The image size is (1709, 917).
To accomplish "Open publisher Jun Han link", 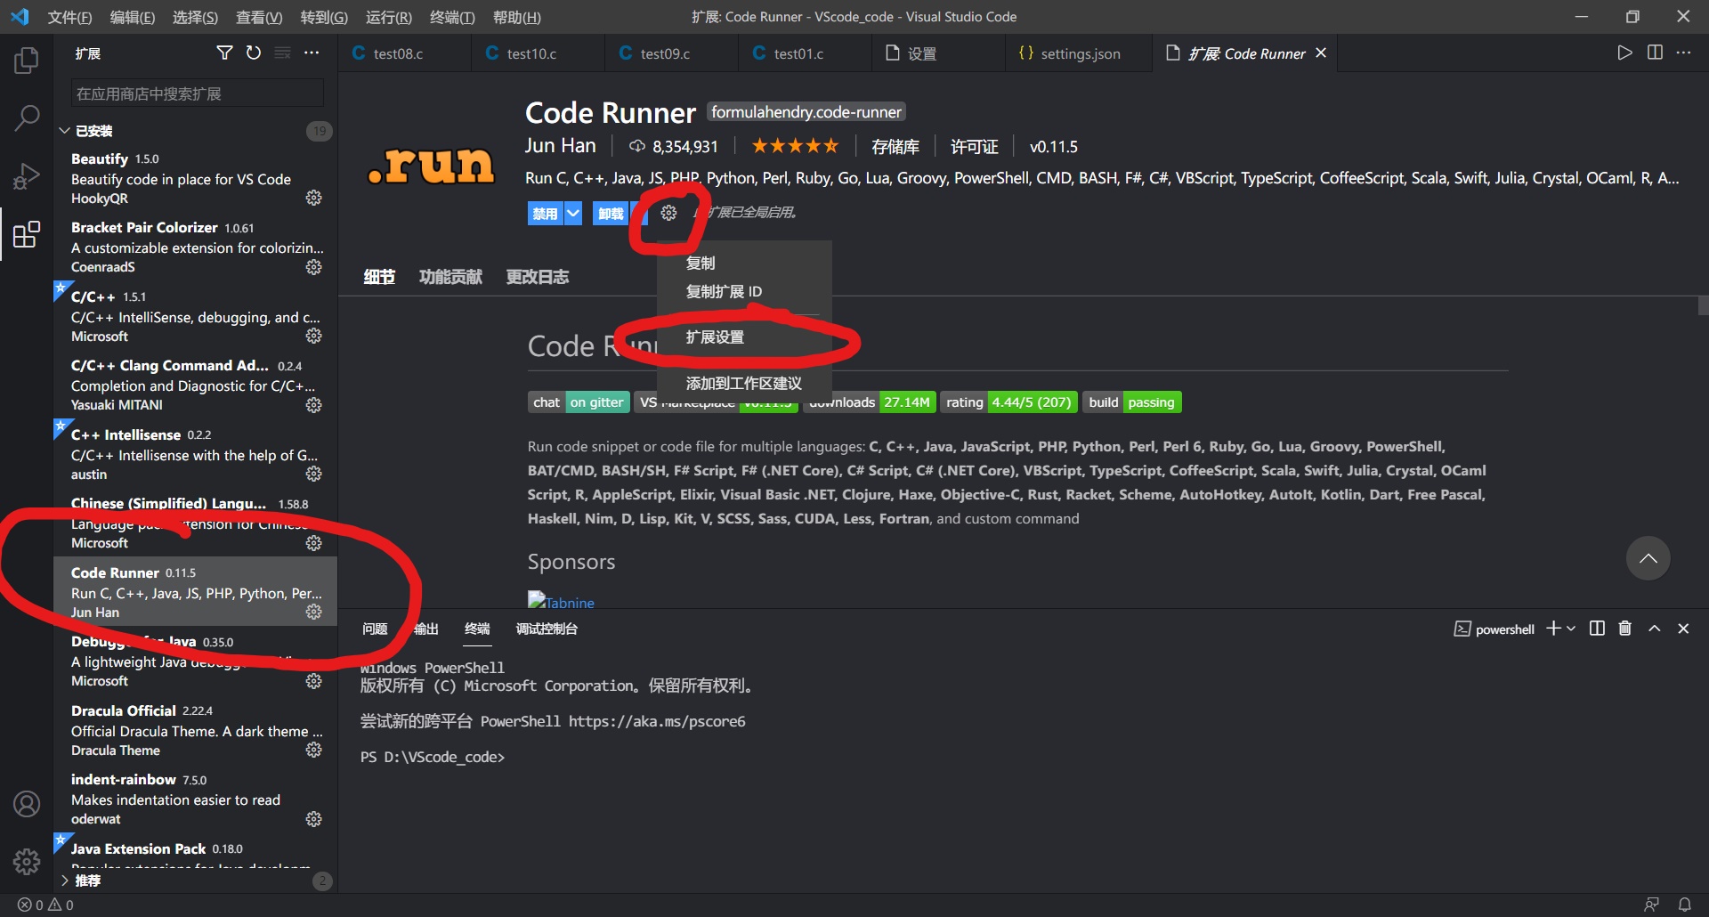I will [x=560, y=146].
